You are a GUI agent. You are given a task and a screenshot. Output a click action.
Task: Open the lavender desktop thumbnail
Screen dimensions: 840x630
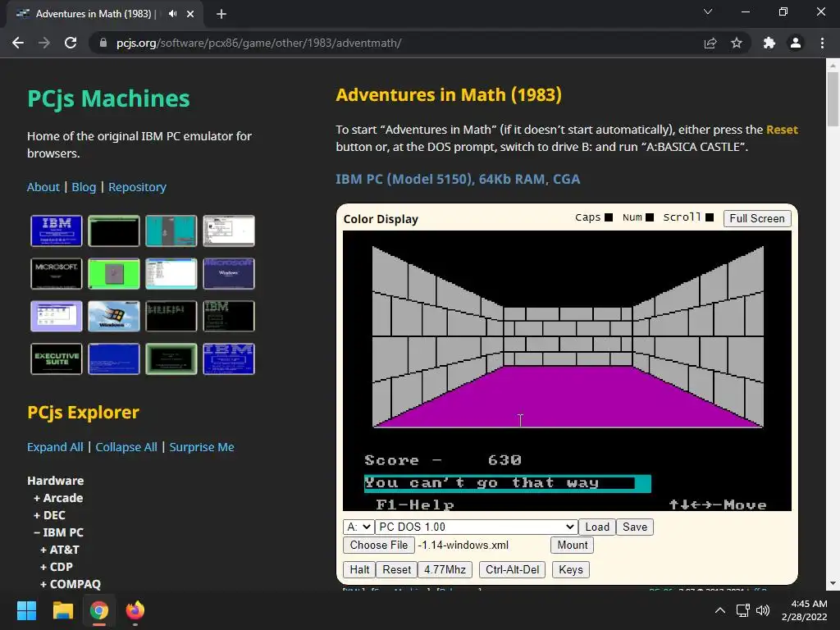pyautogui.click(x=57, y=316)
